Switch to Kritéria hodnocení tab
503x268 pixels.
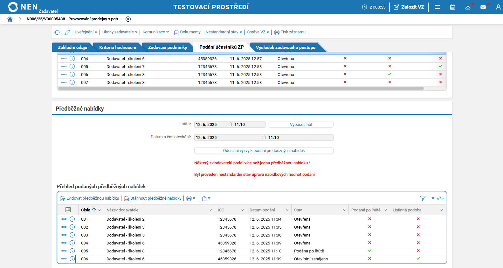(118, 47)
